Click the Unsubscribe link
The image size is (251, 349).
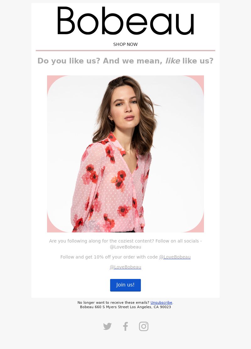161,303
